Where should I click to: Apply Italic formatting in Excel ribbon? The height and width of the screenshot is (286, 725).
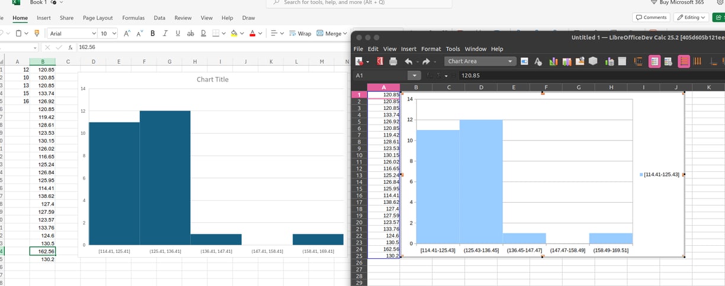165,34
